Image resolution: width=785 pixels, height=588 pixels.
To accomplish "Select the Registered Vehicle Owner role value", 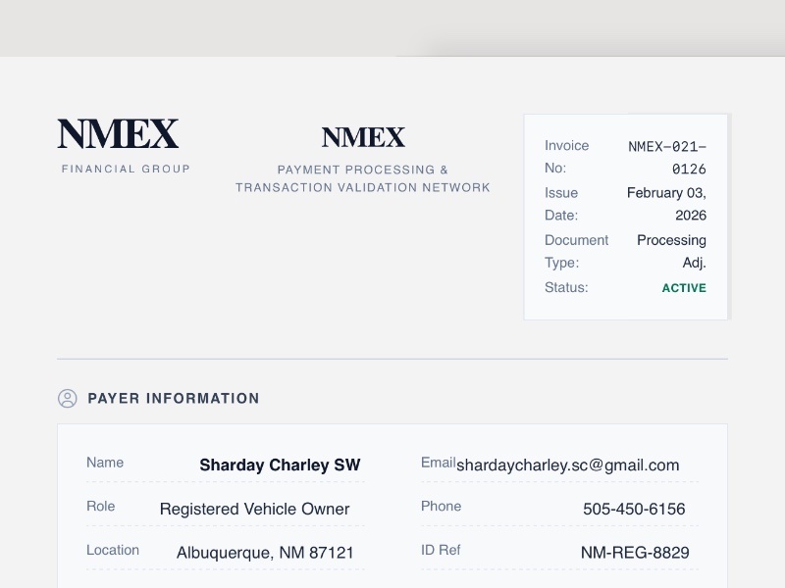I will 254,509.
